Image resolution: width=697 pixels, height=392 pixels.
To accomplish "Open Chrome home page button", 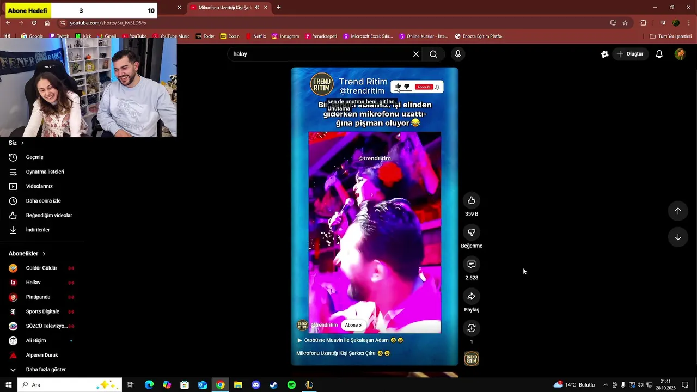I will tap(47, 23).
